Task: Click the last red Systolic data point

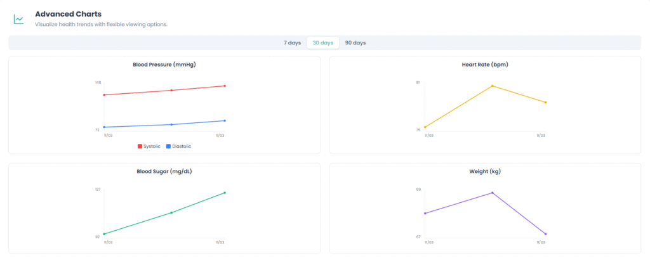Action: point(225,86)
